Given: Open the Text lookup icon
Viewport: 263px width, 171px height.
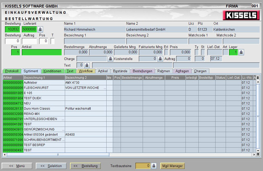Looking at the screenshot, I should coord(87,65).
